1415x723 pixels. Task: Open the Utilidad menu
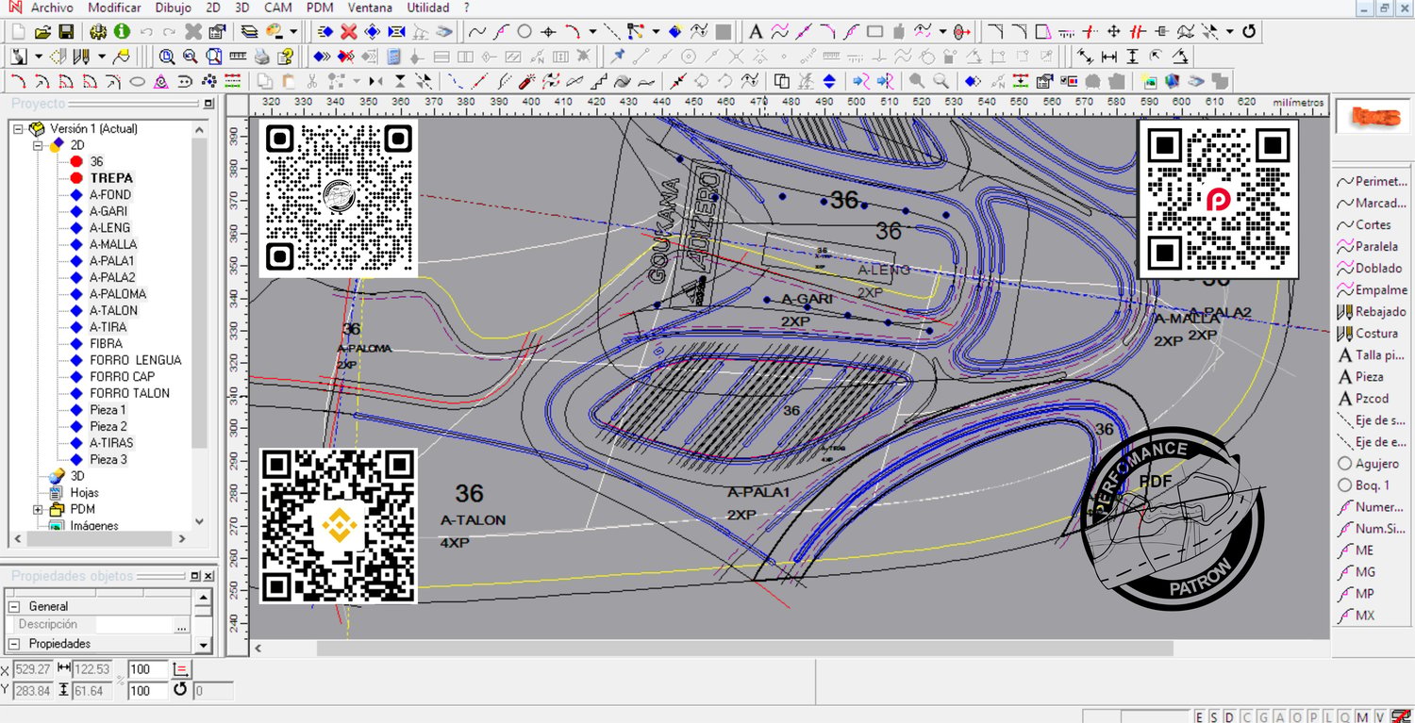[x=428, y=8]
